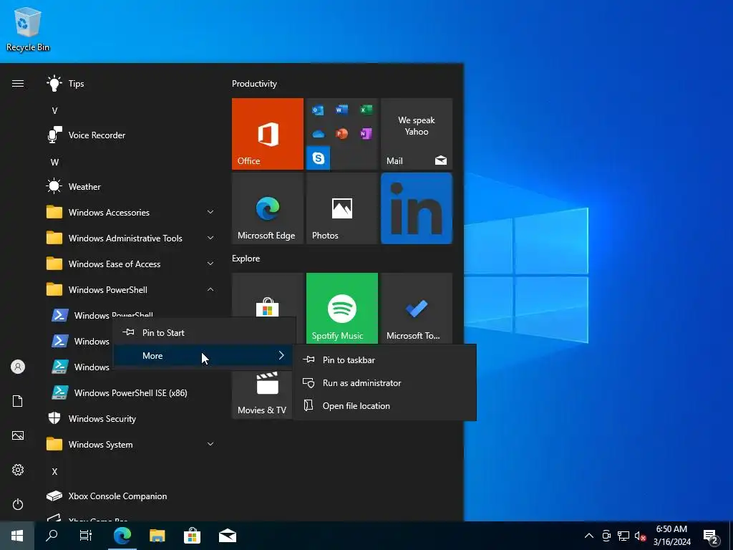Image resolution: width=733 pixels, height=550 pixels.
Task: Click Skype icon in Office apps tile
Action: (x=319, y=158)
